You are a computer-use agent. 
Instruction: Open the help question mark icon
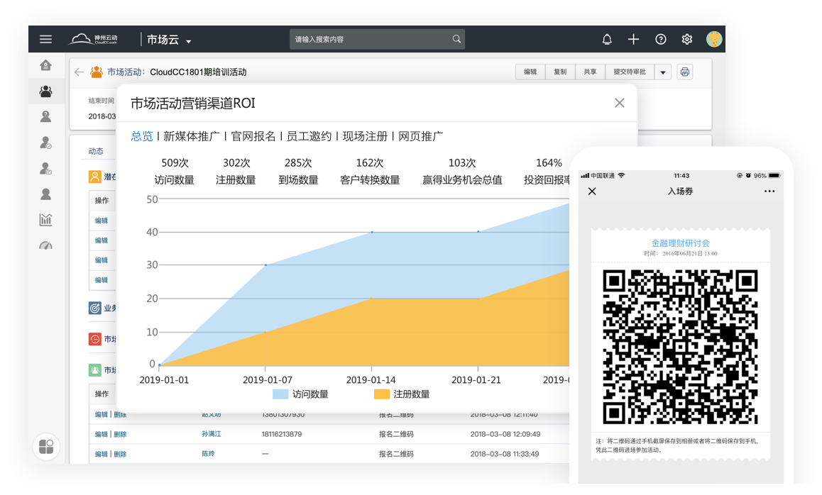coord(660,40)
